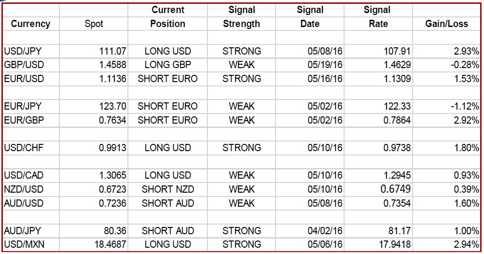Click the Signal Strength header cell
Screen dimensions: 484x254
coord(241,17)
